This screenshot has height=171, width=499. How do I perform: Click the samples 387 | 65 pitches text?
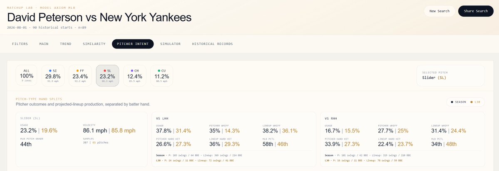tap(95, 142)
